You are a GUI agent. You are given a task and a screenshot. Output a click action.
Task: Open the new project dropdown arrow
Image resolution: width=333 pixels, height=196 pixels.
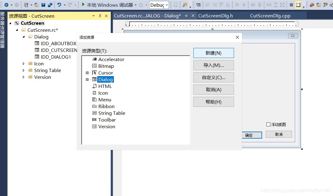(x=31, y=5)
